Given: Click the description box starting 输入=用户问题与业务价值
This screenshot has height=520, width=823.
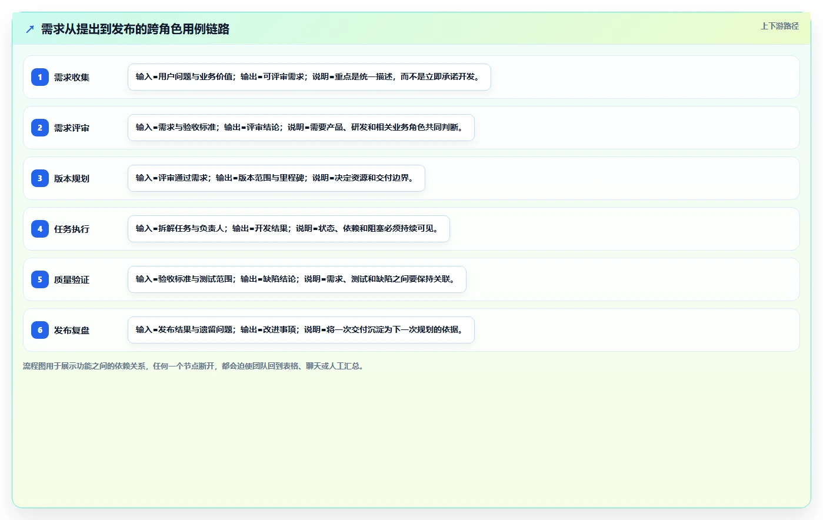Looking at the screenshot, I should click(x=309, y=77).
